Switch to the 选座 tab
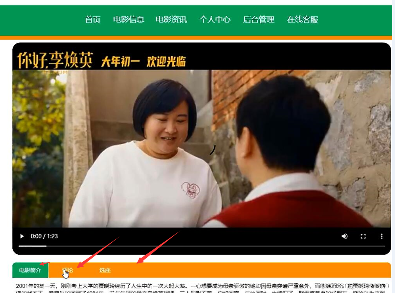Screen dimensions: 395x293 pyautogui.click(x=105, y=270)
